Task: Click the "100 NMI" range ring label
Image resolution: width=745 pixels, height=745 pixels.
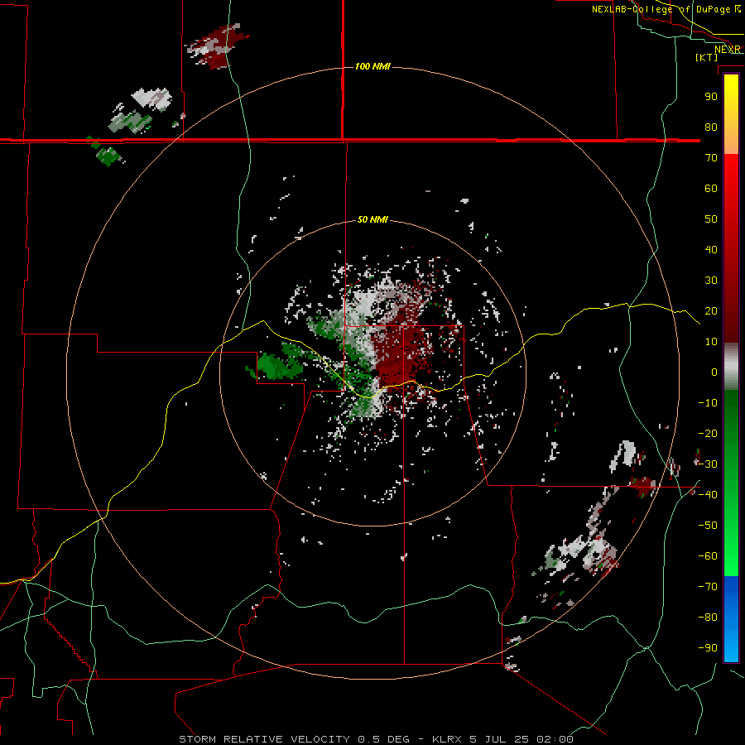Action: (372, 66)
